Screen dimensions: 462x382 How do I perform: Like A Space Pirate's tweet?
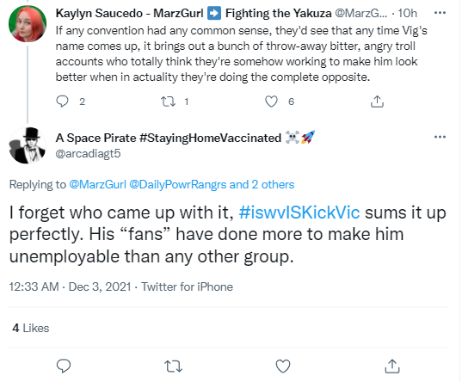coord(283,367)
